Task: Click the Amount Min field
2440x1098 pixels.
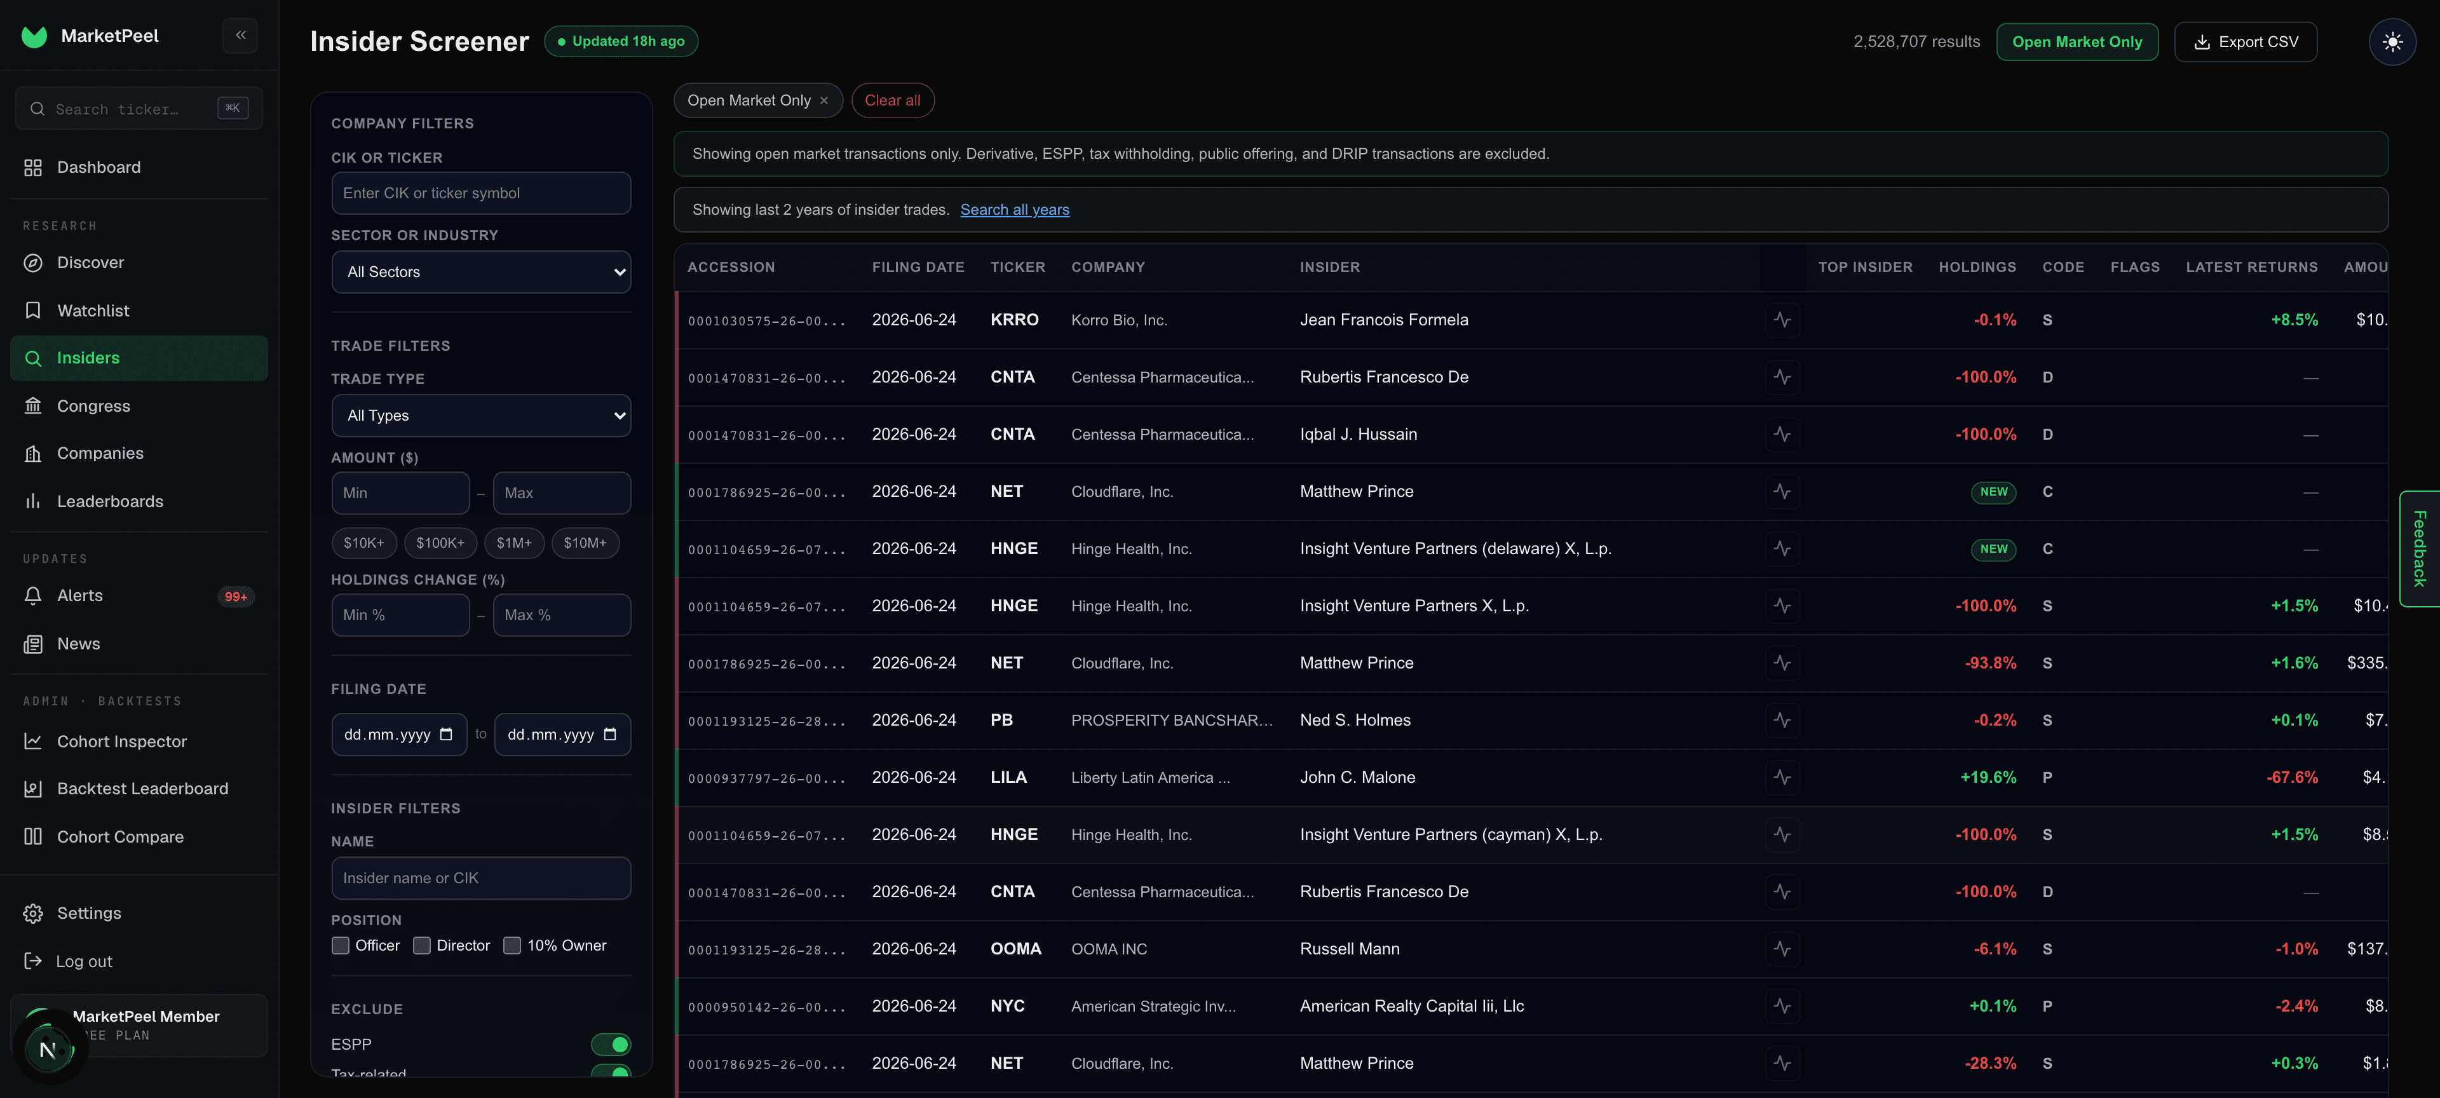Action: tap(400, 492)
